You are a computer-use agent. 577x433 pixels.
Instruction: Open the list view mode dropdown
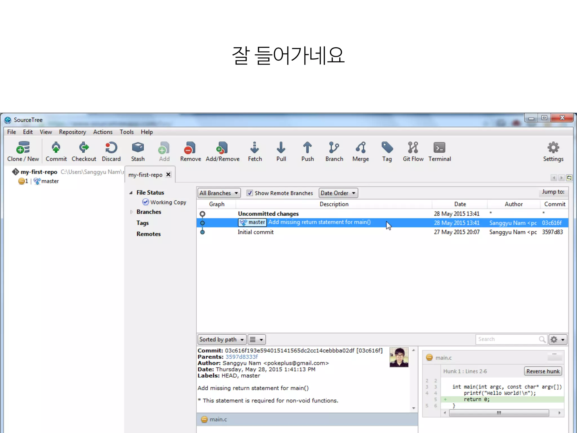click(x=256, y=339)
